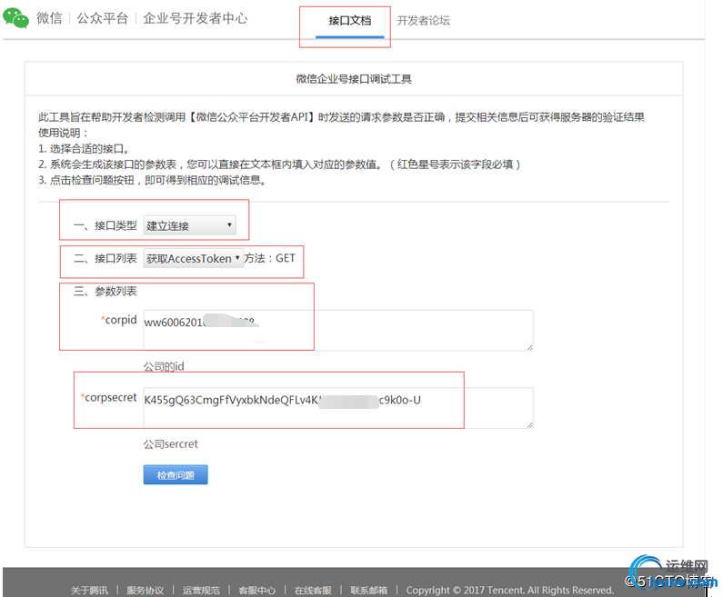This screenshot has height=597, width=723.
Task: Click the 3. 点击检查问题按钮 instruction line
Action: pyautogui.click(x=152, y=180)
